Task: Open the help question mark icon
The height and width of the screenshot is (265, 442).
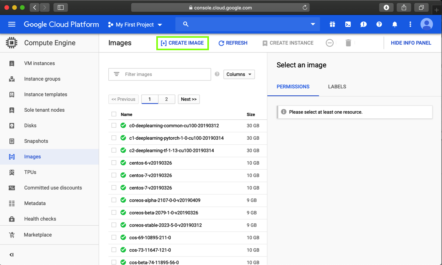Action: click(379, 25)
